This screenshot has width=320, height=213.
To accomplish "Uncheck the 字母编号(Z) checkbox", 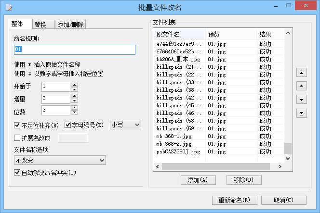I will (x=67, y=125).
